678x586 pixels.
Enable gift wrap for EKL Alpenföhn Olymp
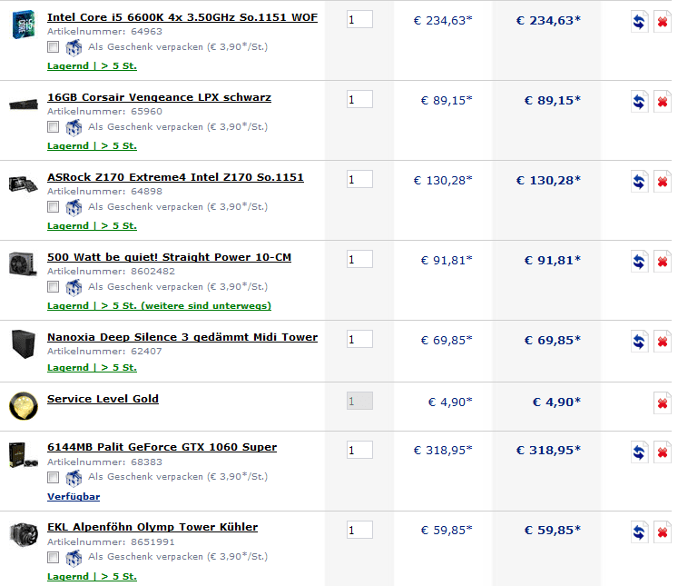(x=54, y=557)
